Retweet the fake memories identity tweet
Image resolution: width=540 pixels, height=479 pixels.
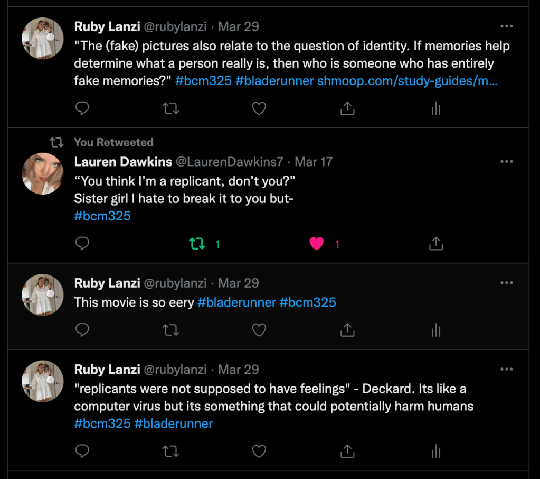click(170, 108)
